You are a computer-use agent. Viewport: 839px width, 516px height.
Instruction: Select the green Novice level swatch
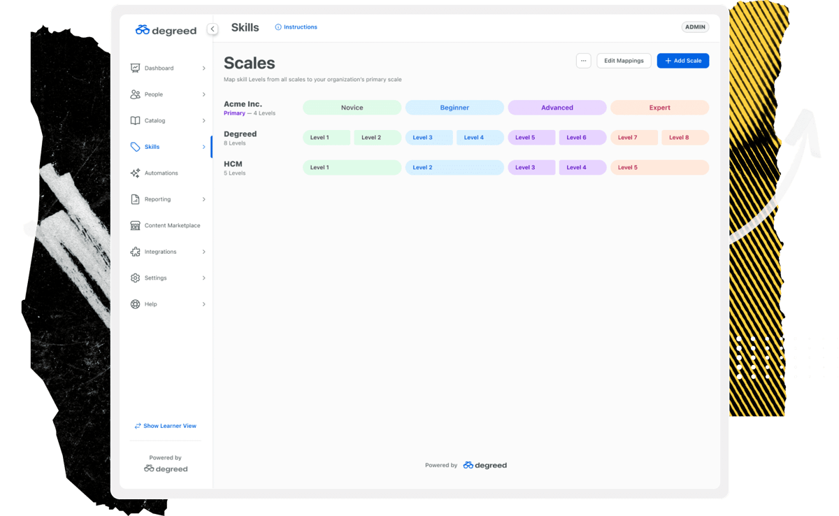(352, 107)
